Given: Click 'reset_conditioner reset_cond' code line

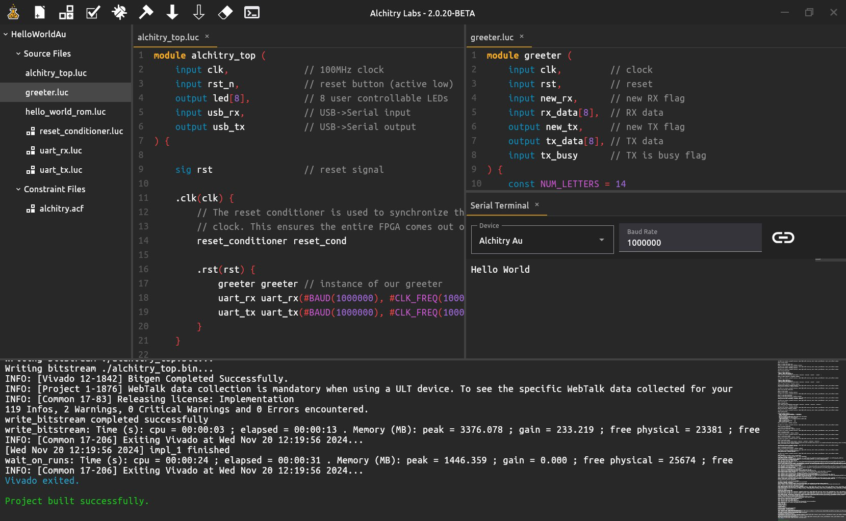Looking at the screenshot, I should pos(271,241).
